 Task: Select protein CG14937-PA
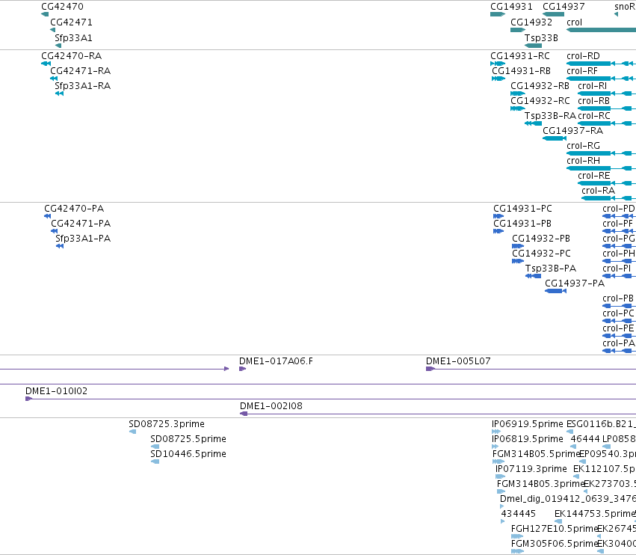pos(575,283)
